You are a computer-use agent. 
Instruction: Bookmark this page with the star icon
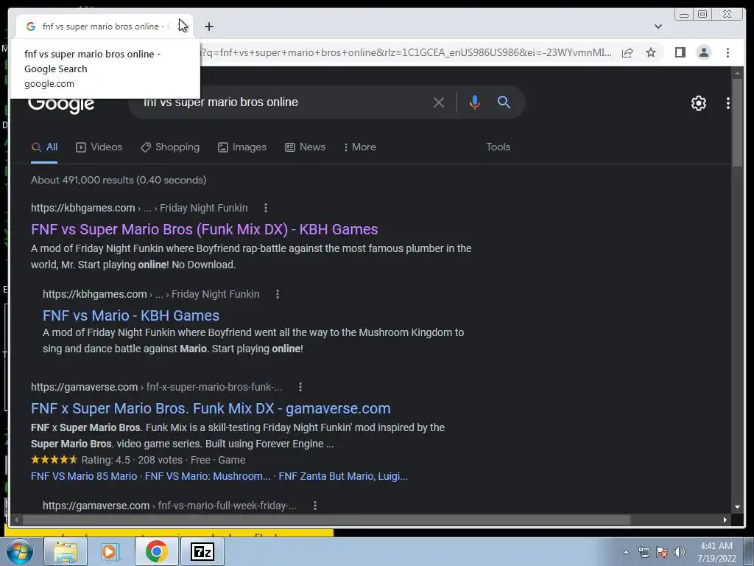[651, 52]
